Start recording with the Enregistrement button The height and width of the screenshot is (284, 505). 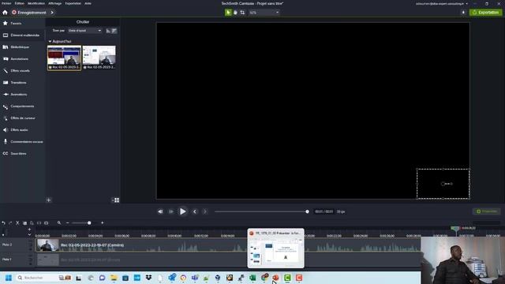(x=29, y=13)
